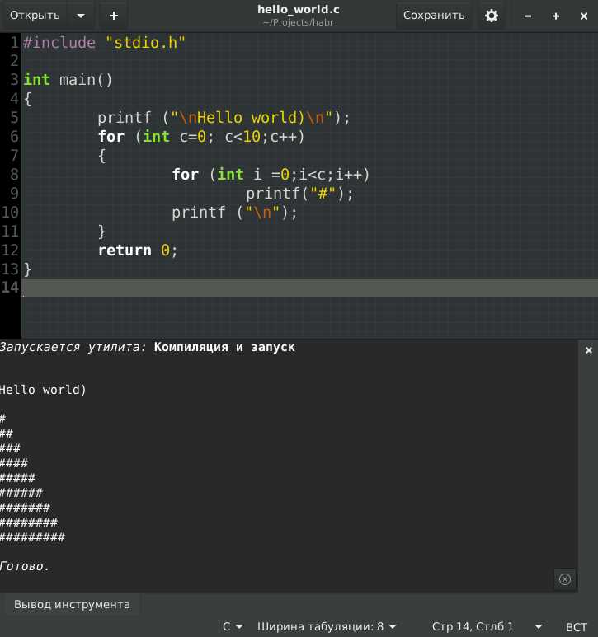Close the tool output panel
The height and width of the screenshot is (637, 598).
point(588,350)
